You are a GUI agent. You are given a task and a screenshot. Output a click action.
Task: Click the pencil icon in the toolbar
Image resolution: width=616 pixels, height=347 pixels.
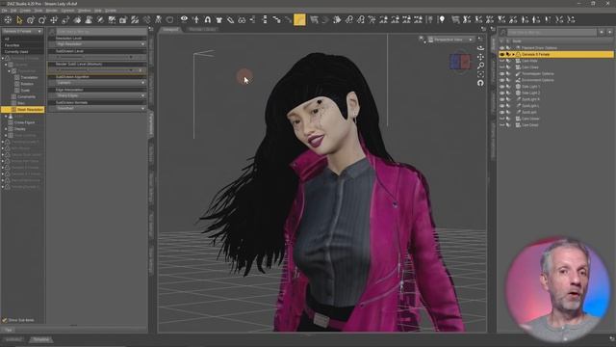click(231, 19)
